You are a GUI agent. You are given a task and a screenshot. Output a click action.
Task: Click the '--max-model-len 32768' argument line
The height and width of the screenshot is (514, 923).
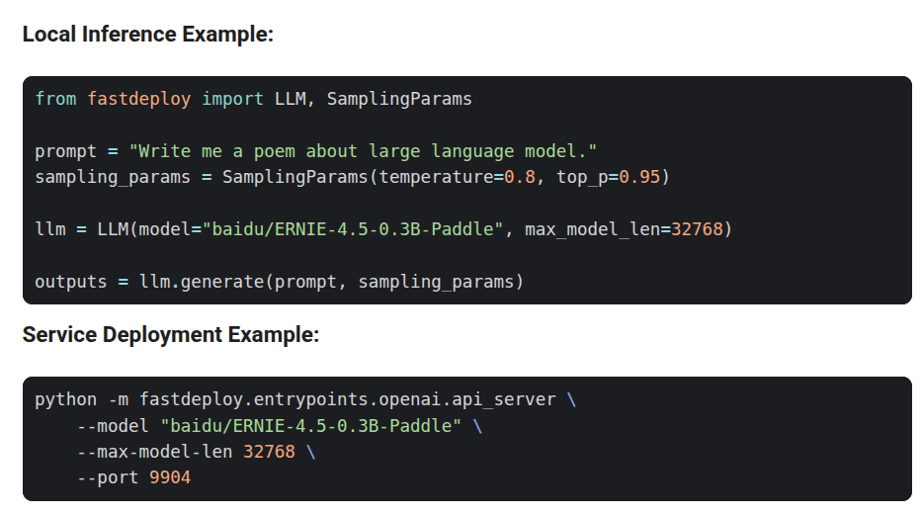tap(196, 452)
